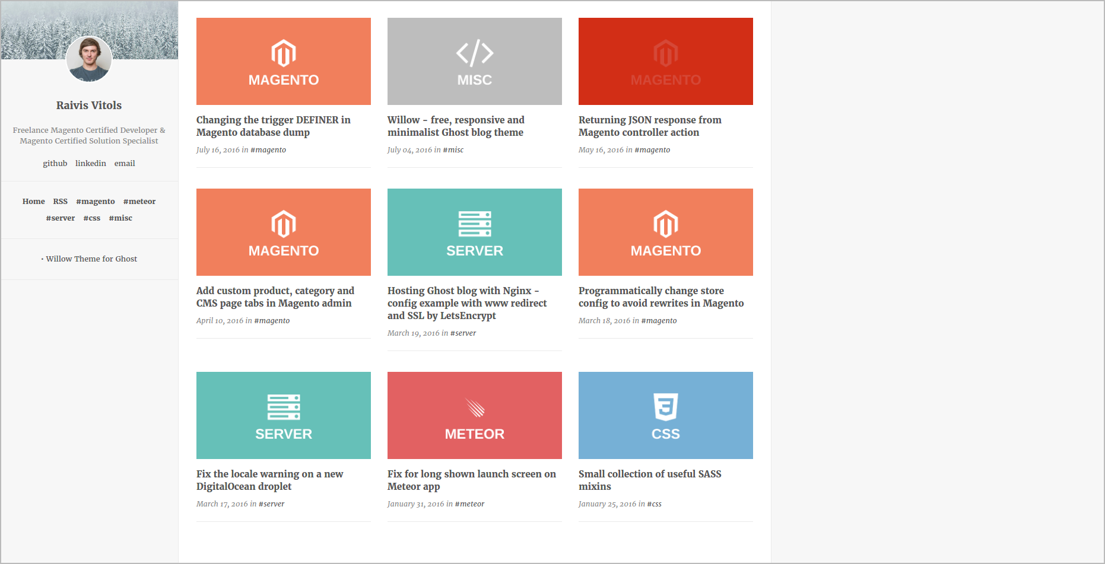The image size is (1105, 564).
Task: Open the RSS feed link
Action: pyautogui.click(x=61, y=202)
